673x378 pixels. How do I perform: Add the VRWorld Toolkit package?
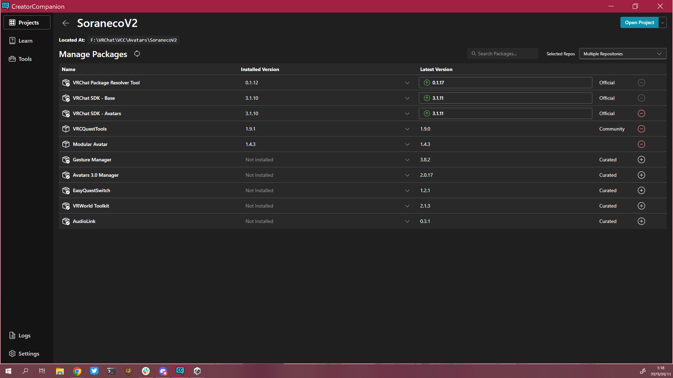(641, 206)
